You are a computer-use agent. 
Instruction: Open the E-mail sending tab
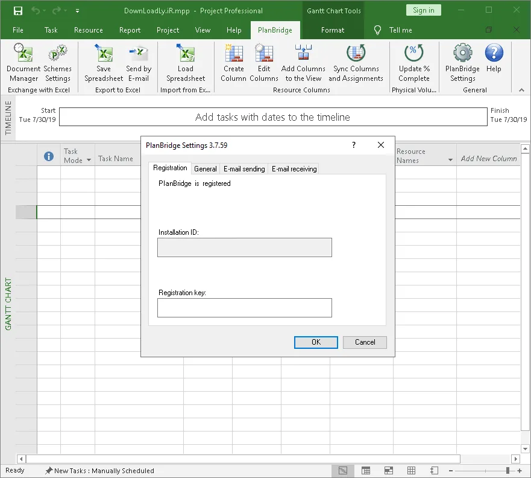[244, 169]
